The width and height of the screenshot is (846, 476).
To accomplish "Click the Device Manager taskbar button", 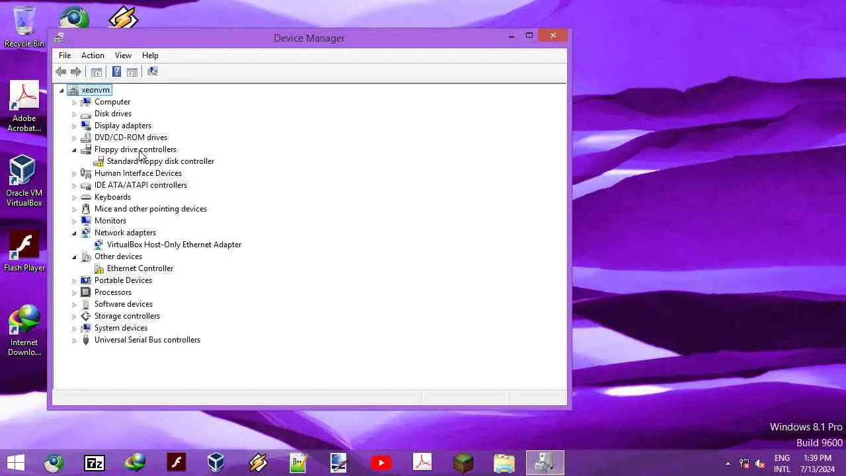I will (545, 463).
